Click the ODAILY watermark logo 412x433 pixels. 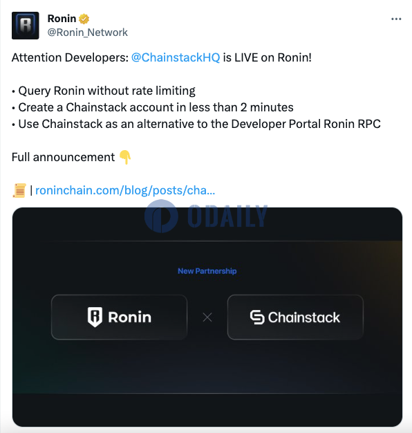[205, 217]
